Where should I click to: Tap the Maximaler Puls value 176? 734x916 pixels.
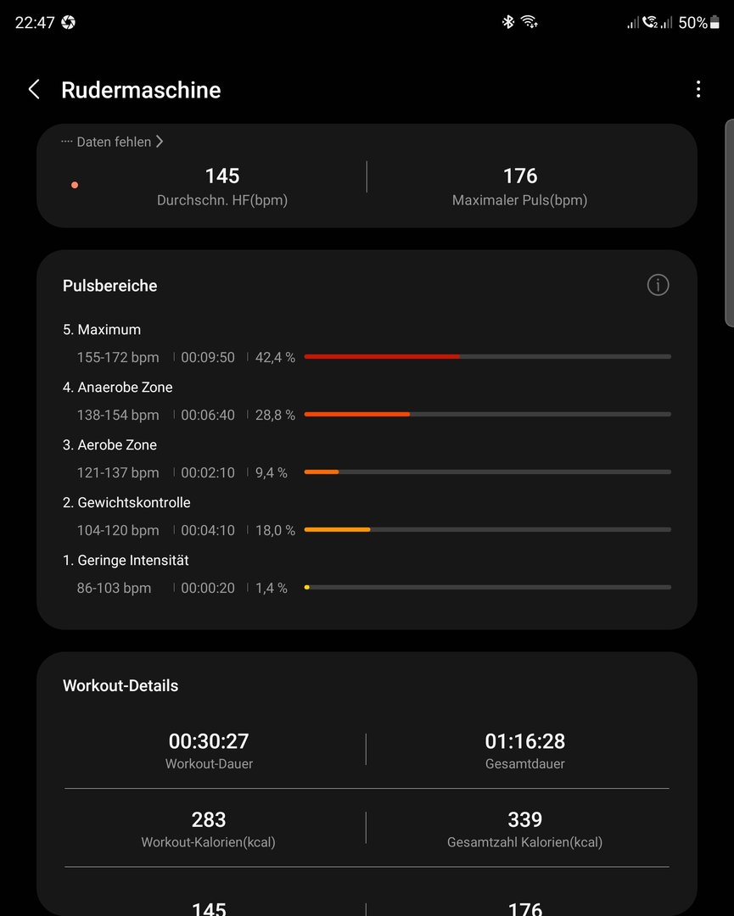click(x=520, y=176)
